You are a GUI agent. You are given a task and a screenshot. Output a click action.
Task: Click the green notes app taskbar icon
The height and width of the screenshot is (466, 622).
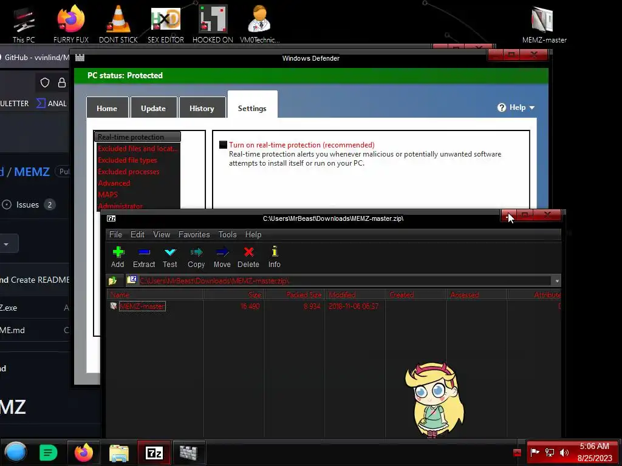point(48,453)
